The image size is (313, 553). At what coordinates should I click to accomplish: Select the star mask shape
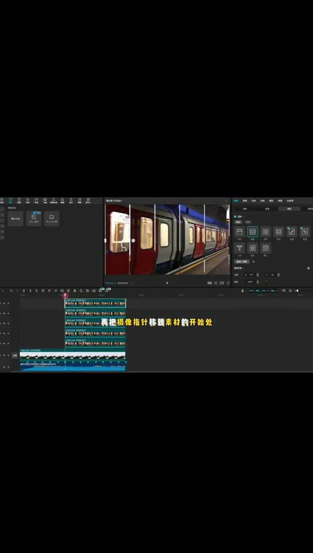point(253,248)
